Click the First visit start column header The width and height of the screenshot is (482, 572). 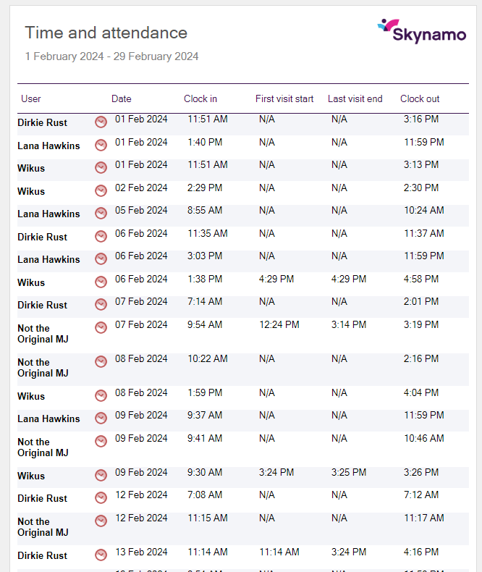tap(284, 99)
